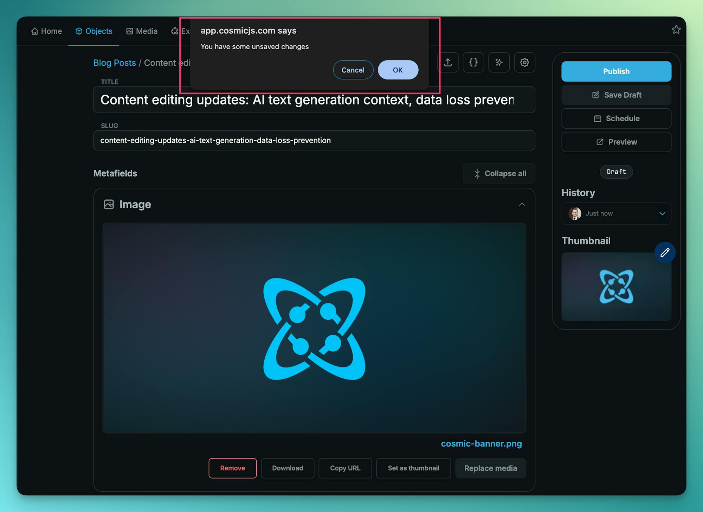The width and height of the screenshot is (703, 512).
Task: Preview the post
Action: [616, 142]
